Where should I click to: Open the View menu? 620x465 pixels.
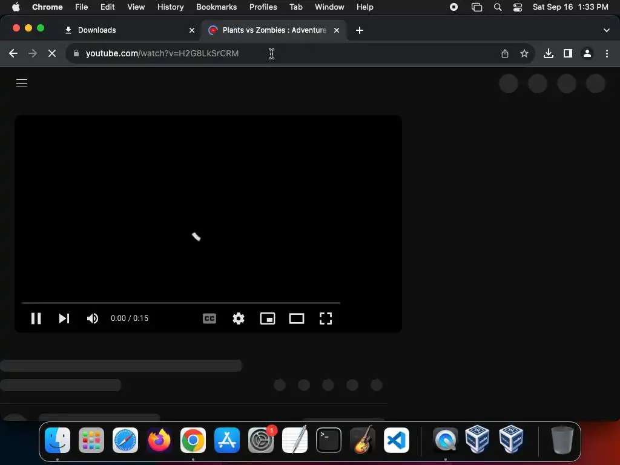coord(136,7)
